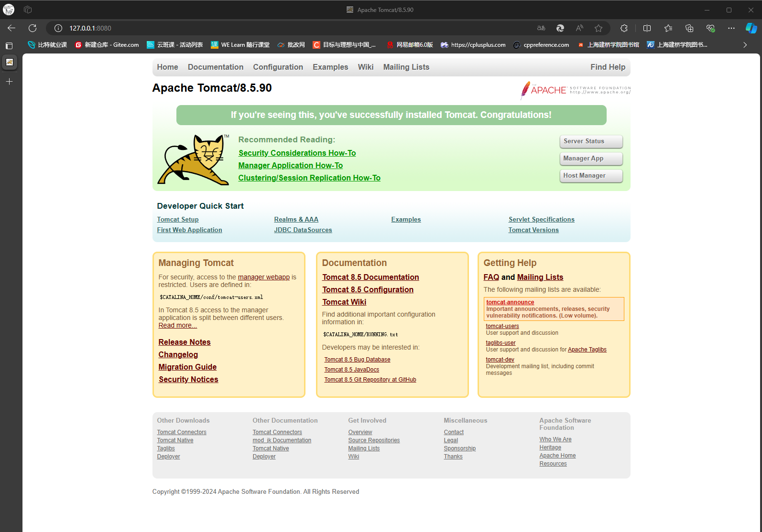
Task: Open browser essentials heart icon
Action: point(710,28)
